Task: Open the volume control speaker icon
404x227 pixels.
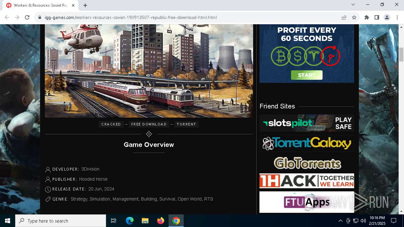Action: (x=363, y=221)
